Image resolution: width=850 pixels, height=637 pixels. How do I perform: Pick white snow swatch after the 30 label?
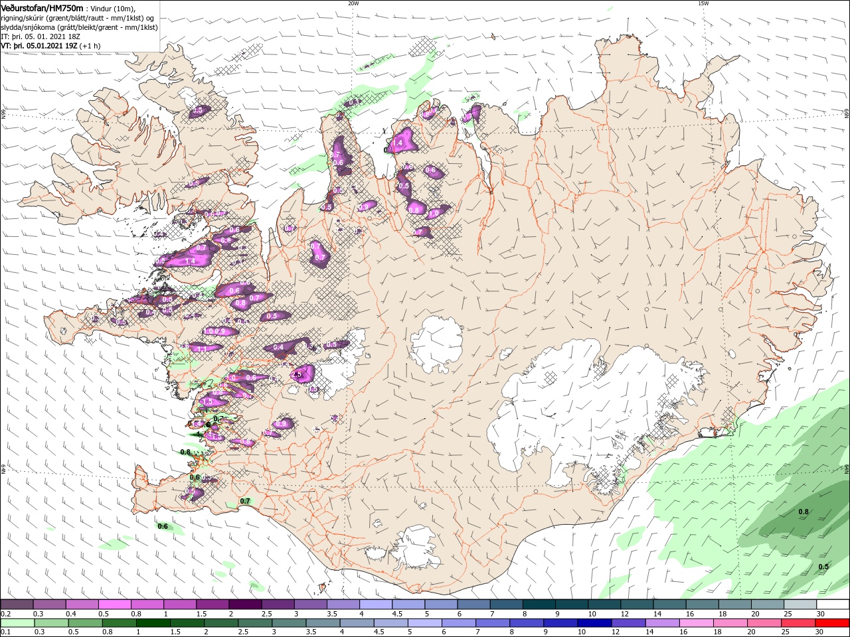tap(833, 604)
